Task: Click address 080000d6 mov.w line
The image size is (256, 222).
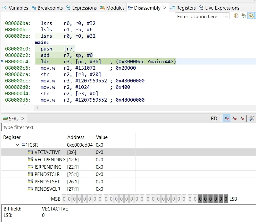Action: pyautogui.click(x=18, y=100)
